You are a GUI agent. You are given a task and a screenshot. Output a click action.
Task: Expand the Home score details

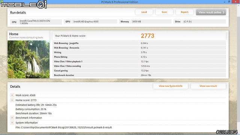coord(12,100)
